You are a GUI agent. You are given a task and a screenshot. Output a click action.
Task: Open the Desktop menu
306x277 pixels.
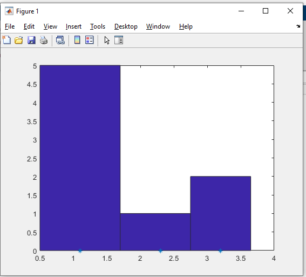(x=126, y=26)
